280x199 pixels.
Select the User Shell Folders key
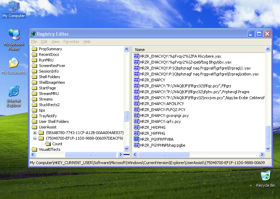pos(54,121)
